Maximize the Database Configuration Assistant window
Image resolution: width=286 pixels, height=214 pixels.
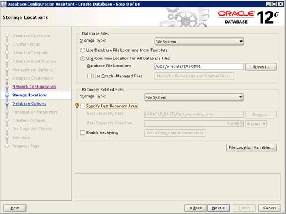tap(274, 4)
